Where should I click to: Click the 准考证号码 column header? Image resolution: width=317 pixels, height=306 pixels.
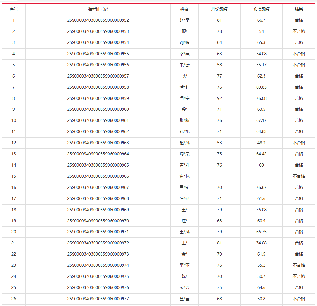pyautogui.click(x=98, y=9)
